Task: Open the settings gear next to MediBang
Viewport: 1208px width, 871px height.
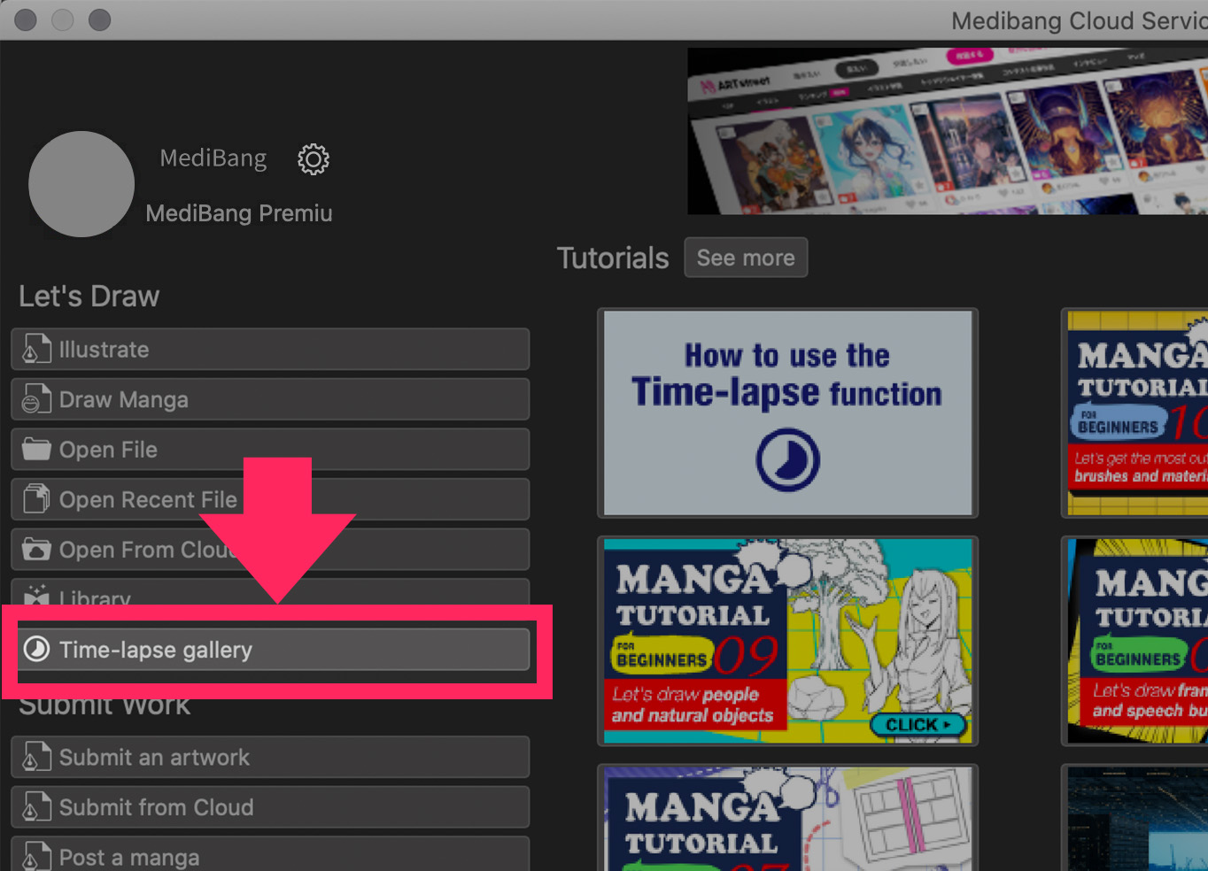Action: coord(313,159)
